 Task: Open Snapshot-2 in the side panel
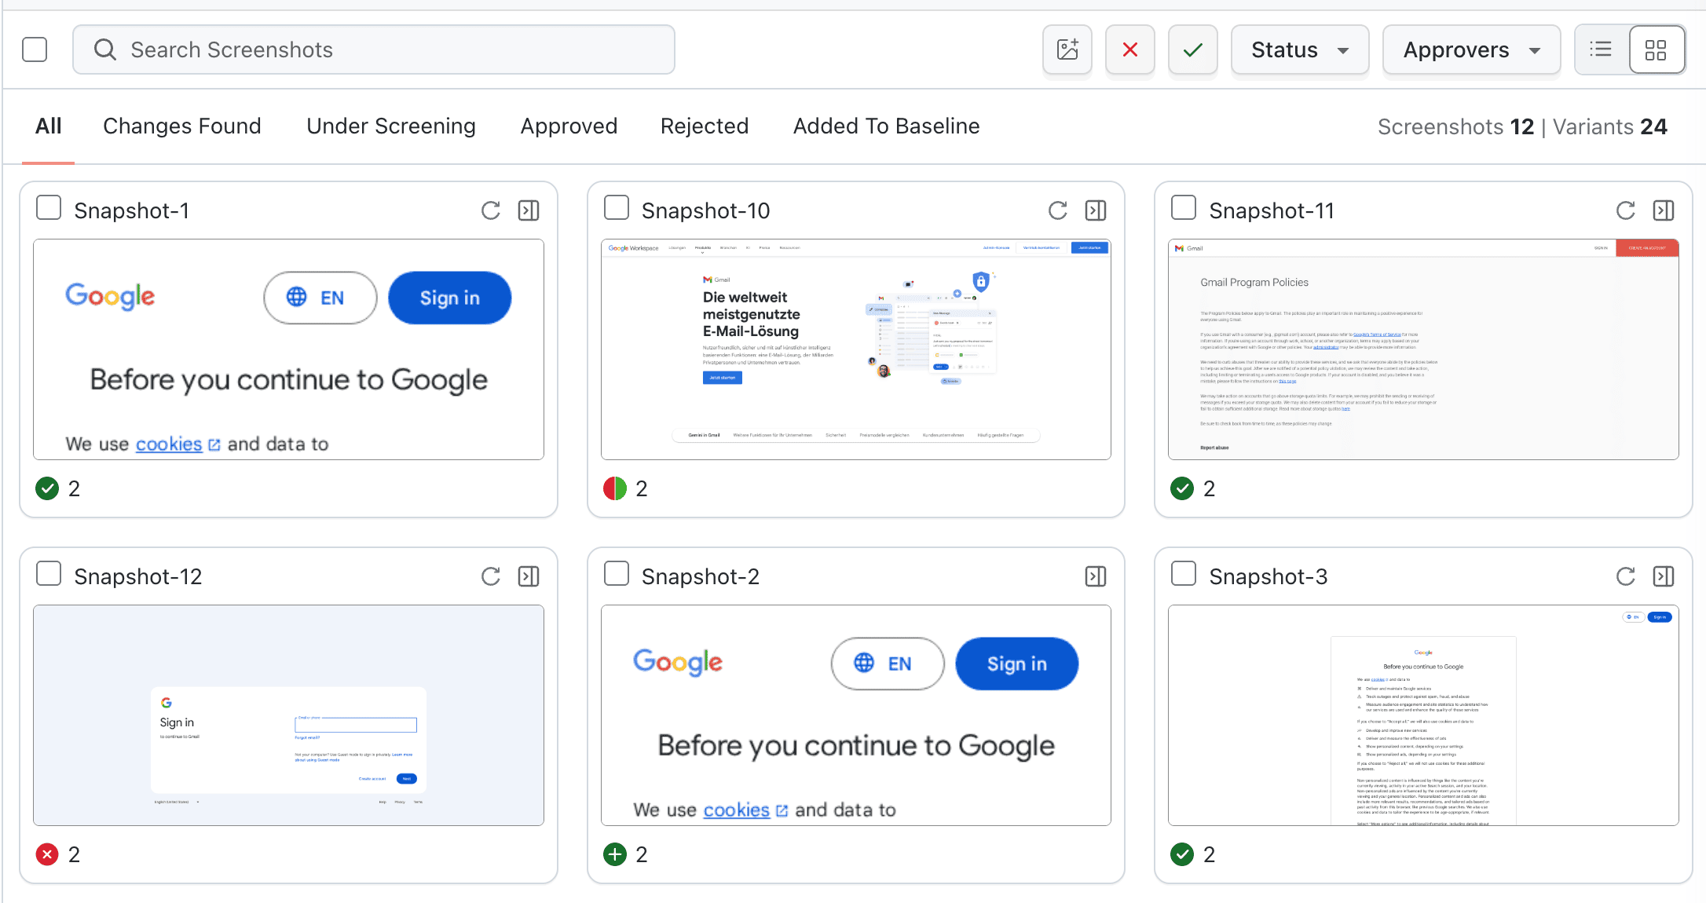1096,576
